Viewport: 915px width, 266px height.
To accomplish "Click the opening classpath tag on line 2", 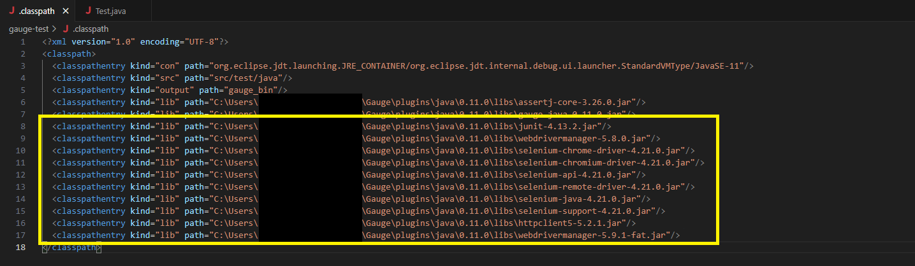I will (69, 54).
